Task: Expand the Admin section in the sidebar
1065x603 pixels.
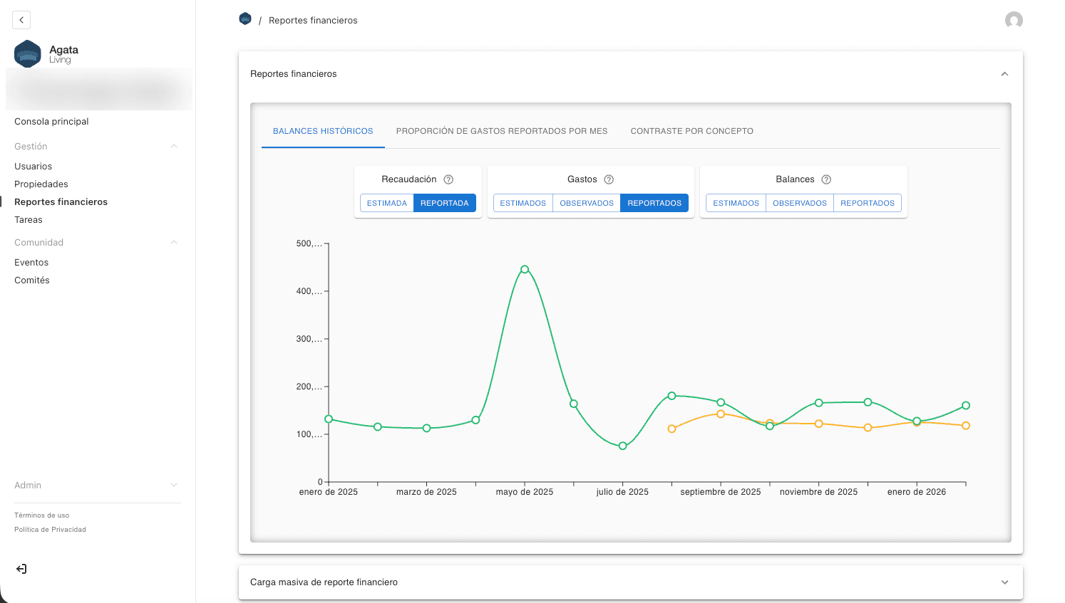Action: point(173,485)
